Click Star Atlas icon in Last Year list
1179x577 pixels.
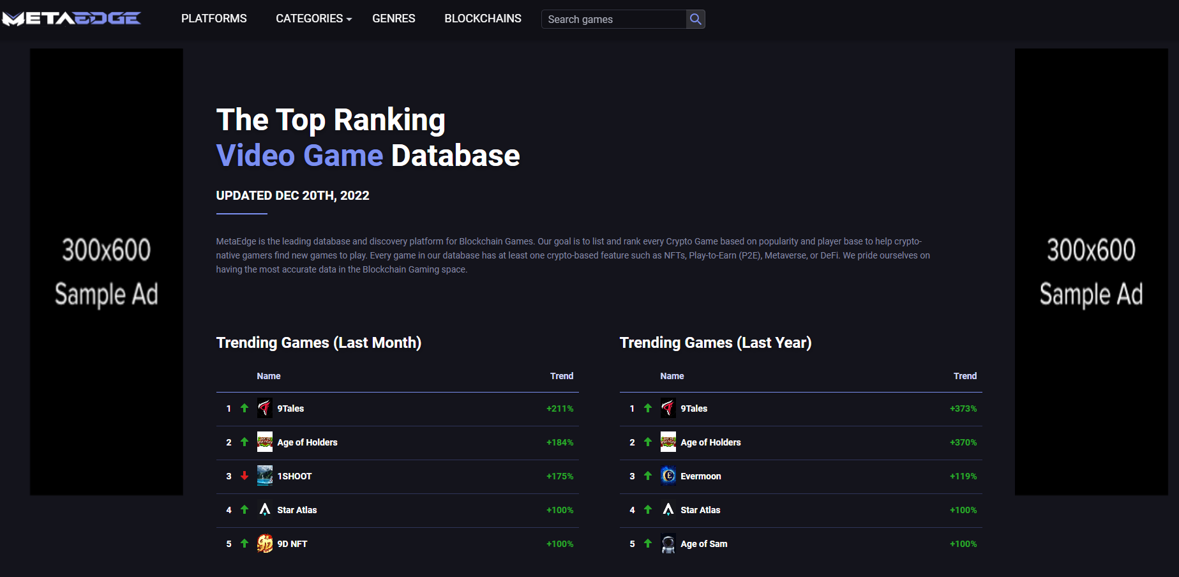coord(668,509)
